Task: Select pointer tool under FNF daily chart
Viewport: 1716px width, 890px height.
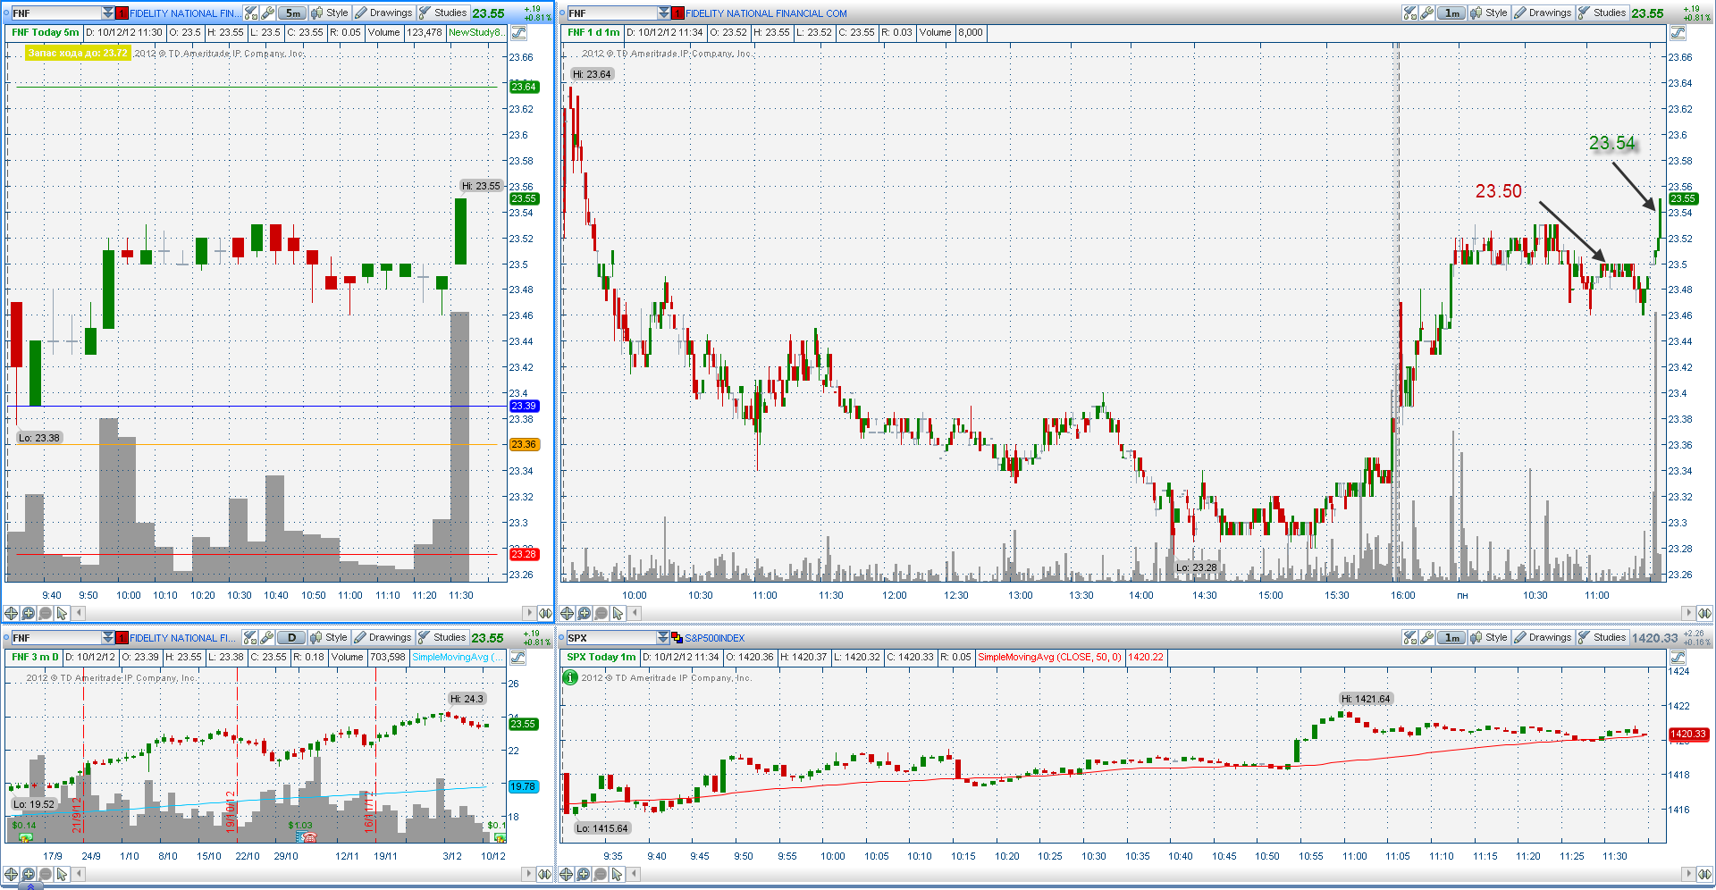Action: pos(62,874)
